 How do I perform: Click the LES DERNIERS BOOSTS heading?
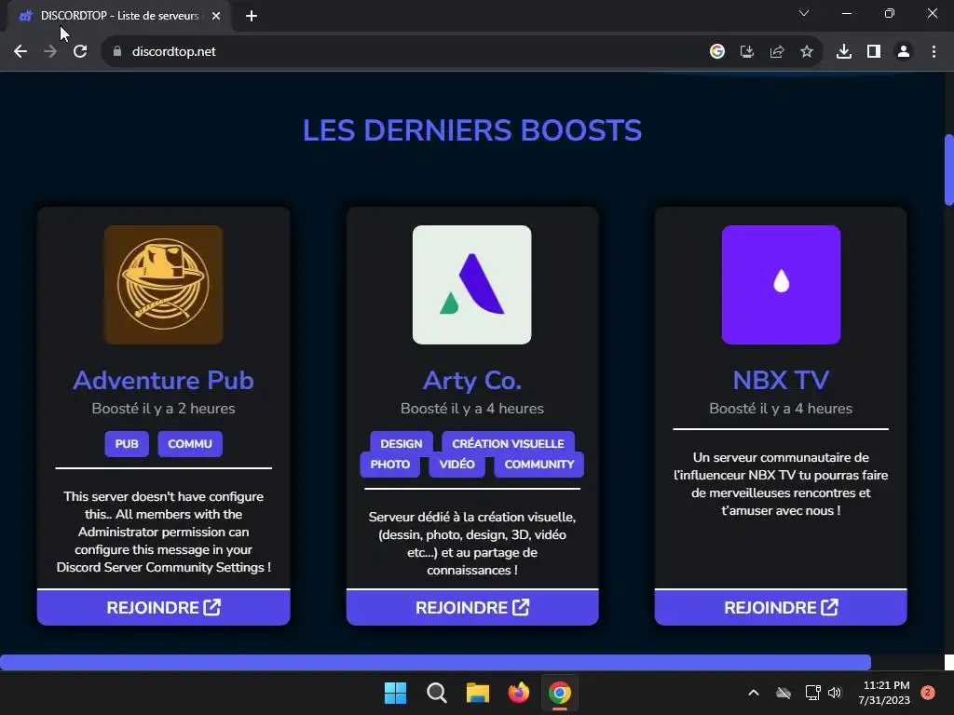coord(472,130)
